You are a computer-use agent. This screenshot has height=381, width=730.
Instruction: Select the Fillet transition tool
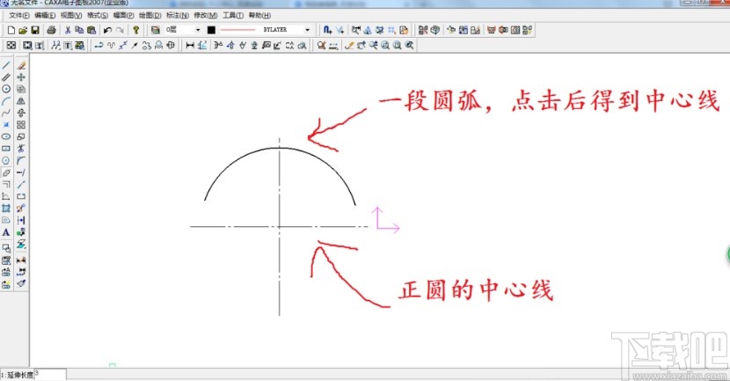(x=21, y=161)
